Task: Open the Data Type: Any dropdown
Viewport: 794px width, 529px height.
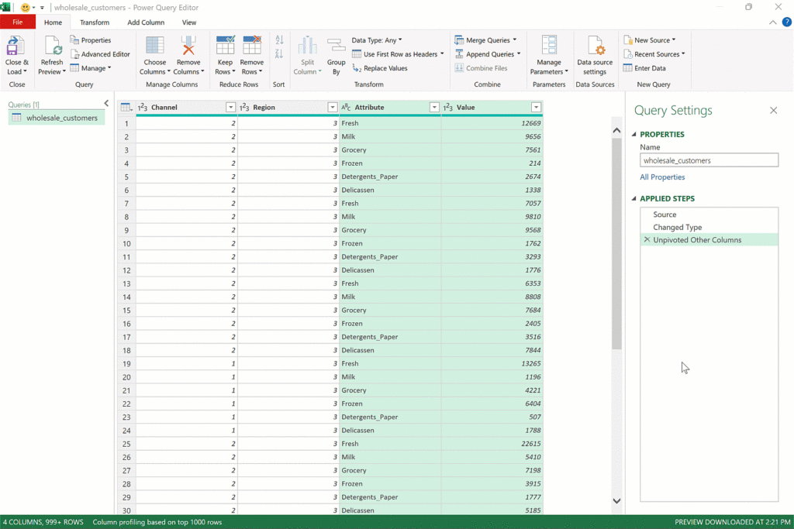Action: pos(377,40)
